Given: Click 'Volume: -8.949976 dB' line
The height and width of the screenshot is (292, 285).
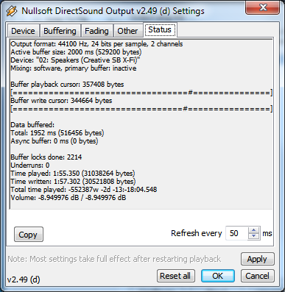Looking at the screenshot, I should 68,198.
